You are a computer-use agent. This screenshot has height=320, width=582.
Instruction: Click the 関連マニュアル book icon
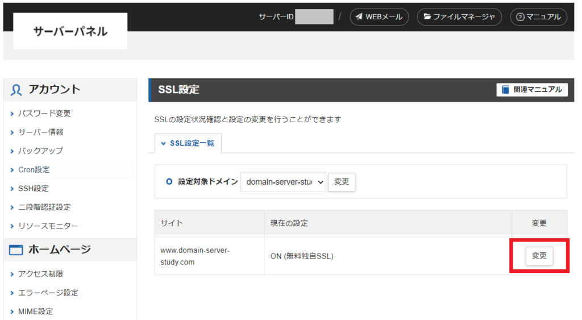click(x=505, y=89)
